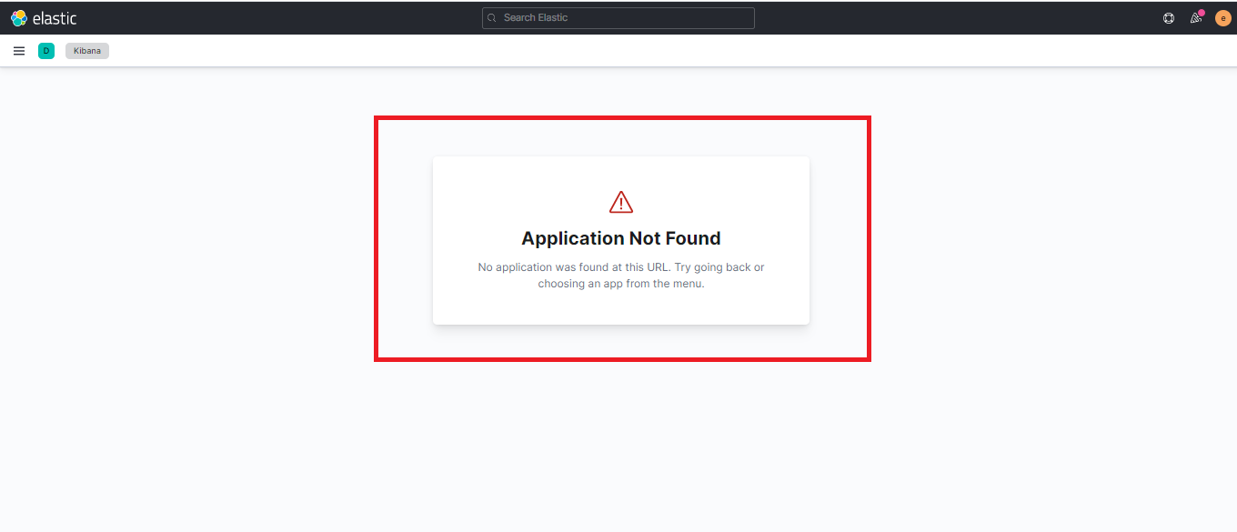
Task: Click the Application Not Found heading
Action: click(621, 237)
